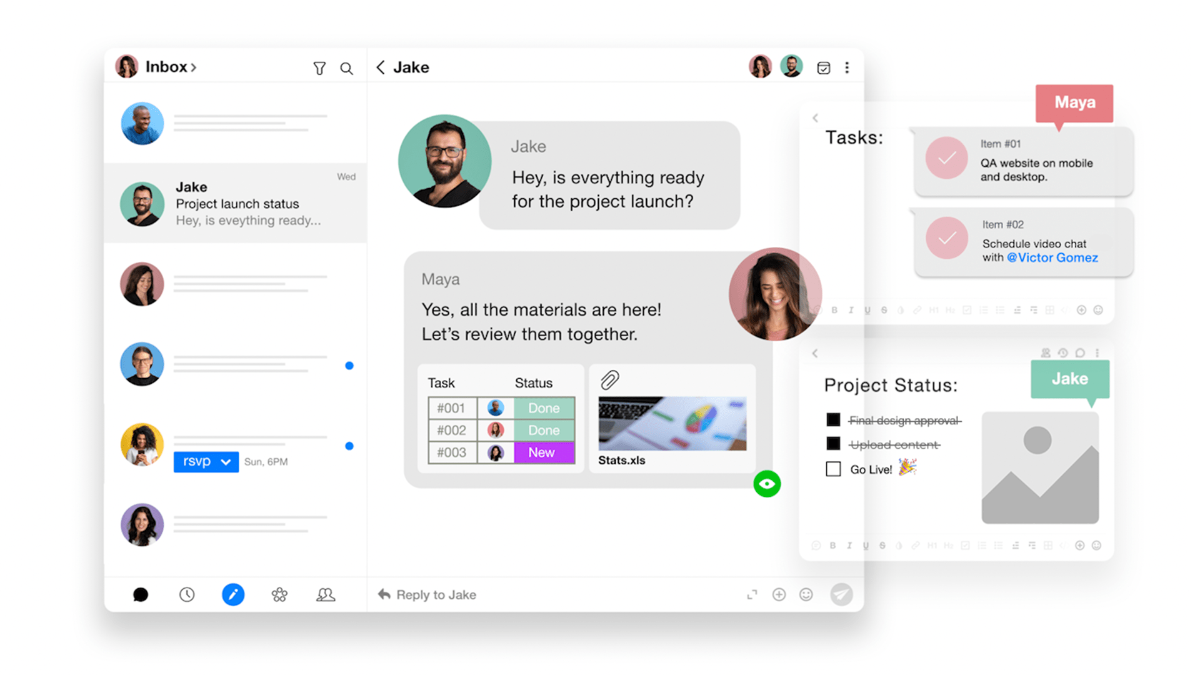Image resolution: width=1200 pixels, height=675 pixels.
Task: Click the "Sun, 6PM" event time
Action: click(266, 462)
